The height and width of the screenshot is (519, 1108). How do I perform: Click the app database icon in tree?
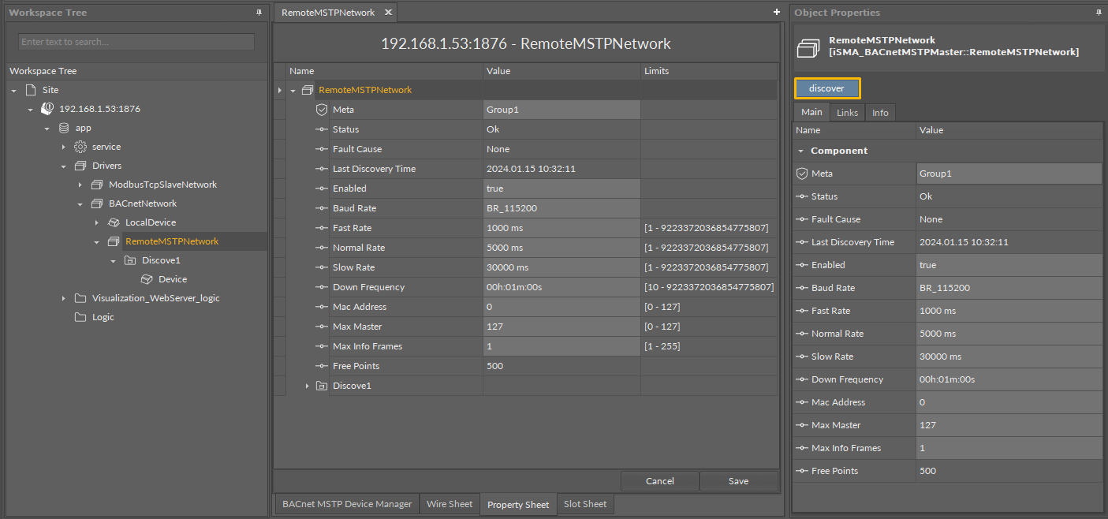[64, 128]
